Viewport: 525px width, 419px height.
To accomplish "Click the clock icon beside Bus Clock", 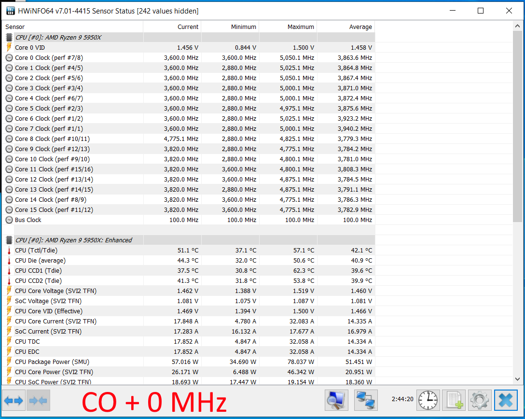I will [9, 220].
